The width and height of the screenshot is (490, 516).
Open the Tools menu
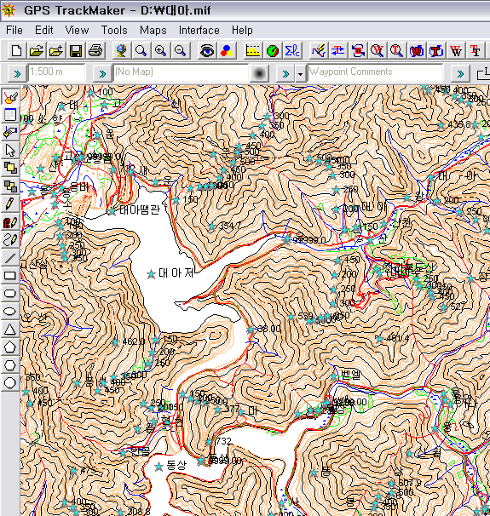(x=114, y=31)
